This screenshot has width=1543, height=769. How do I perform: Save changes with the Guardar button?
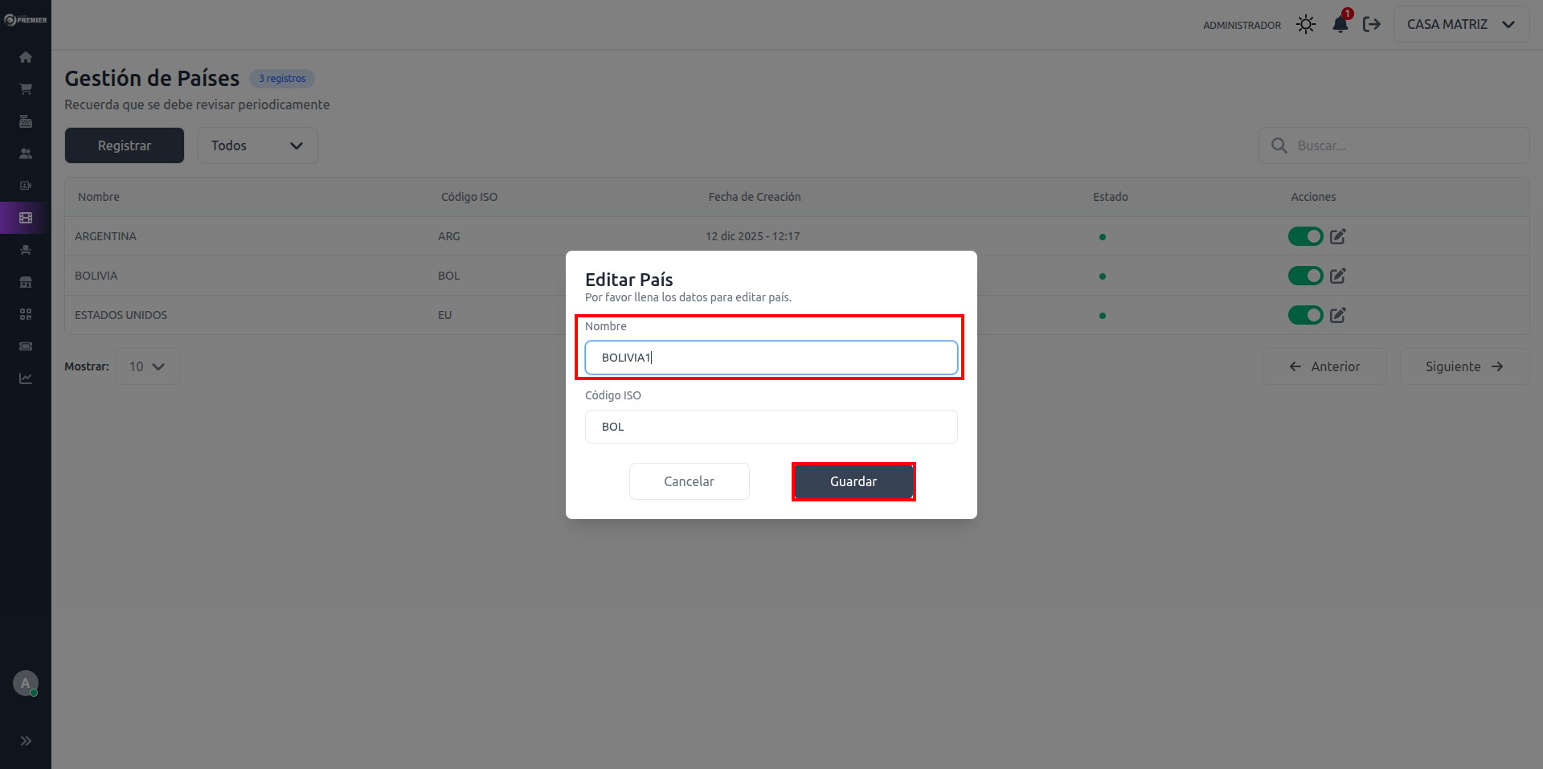(x=853, y=481)
